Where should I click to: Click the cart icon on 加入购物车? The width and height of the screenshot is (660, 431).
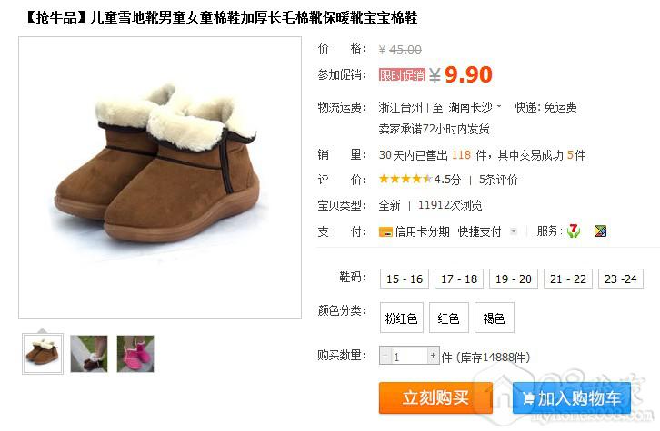pos(528,398)
